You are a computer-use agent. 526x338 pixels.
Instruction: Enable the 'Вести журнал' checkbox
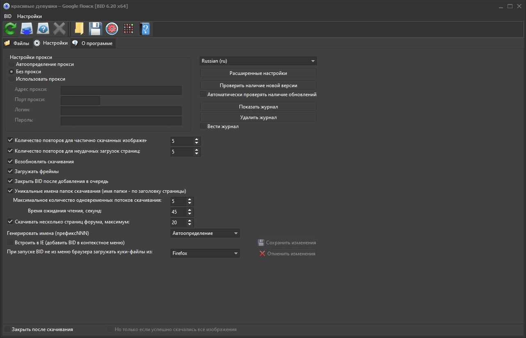(x=203, y=126)
